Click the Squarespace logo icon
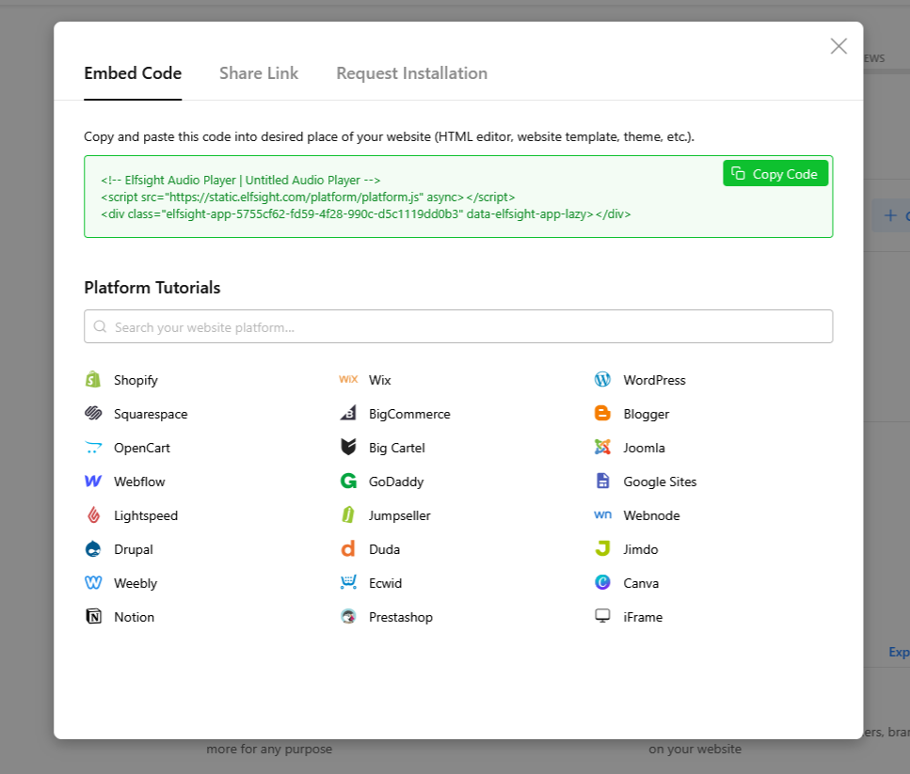Screen dimensions: 910x774 pyautogui.click(x=93, y=414)
